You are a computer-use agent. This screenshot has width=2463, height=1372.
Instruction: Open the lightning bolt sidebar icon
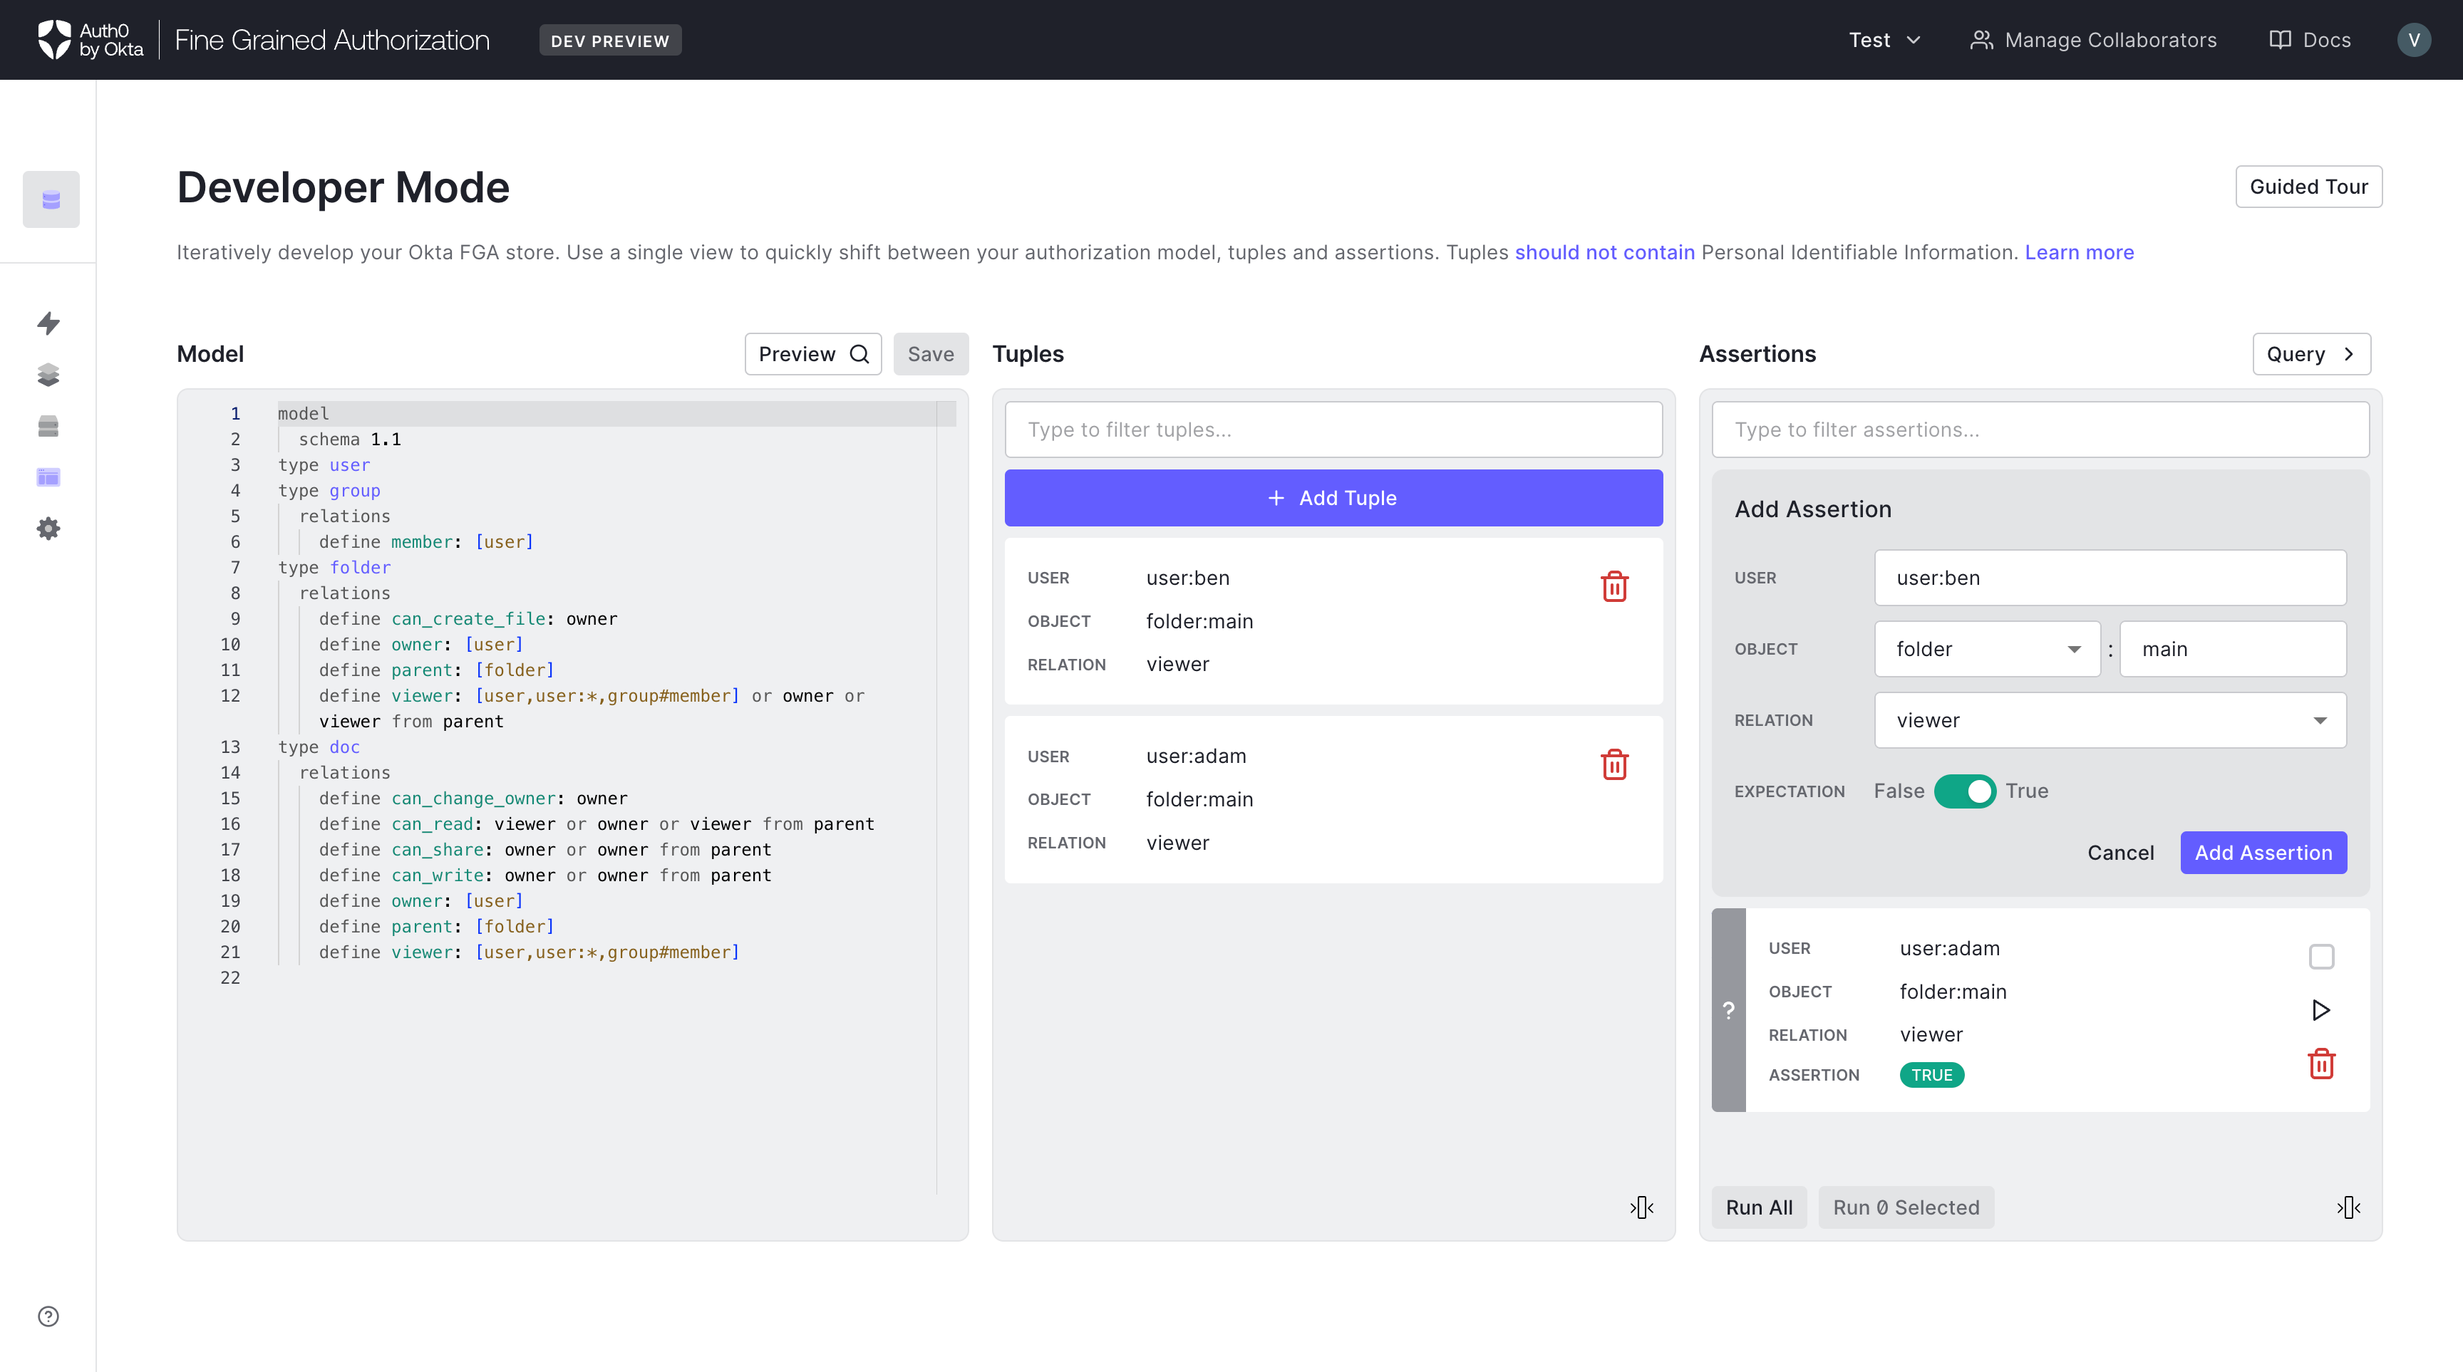pyautogui.click(x=48, y=323)
